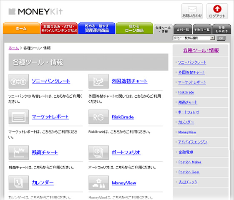
Task: Click the 各種ツール・情報 page heading banner
Action: (88, 62)
